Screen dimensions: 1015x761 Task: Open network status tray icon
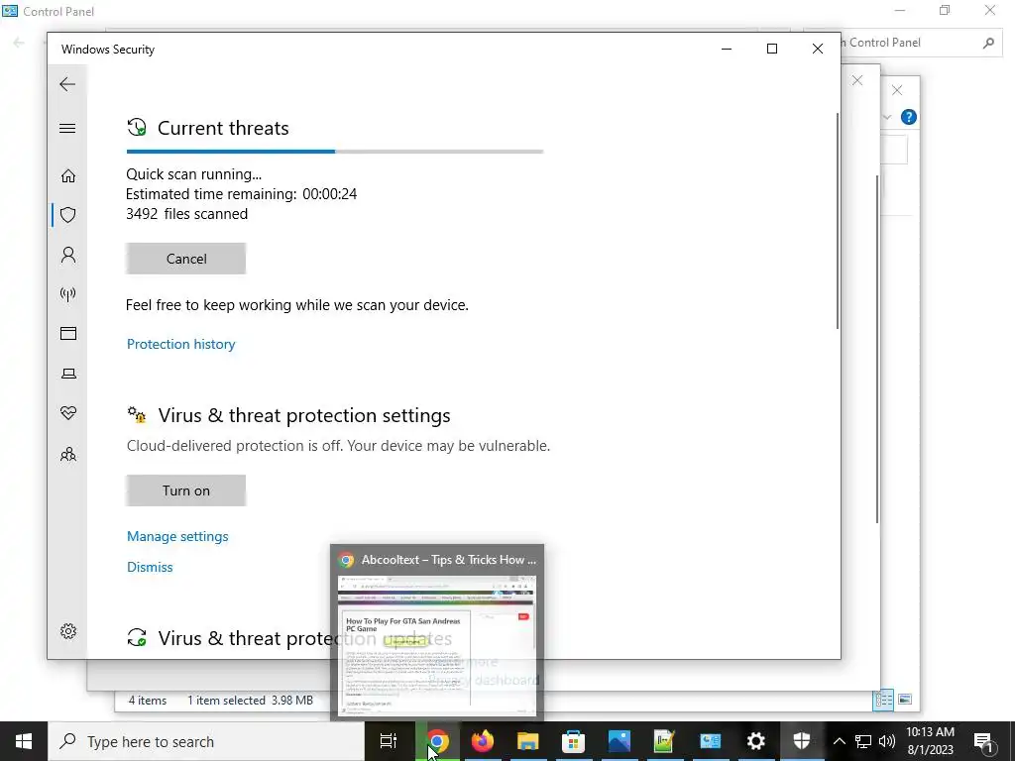click(x=863, y=741)
